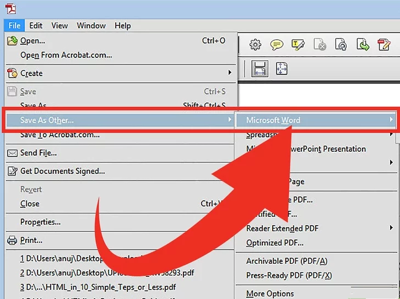Click the delete page toolbar icon
Screen dimensions: 400x299
pos(320,45)
